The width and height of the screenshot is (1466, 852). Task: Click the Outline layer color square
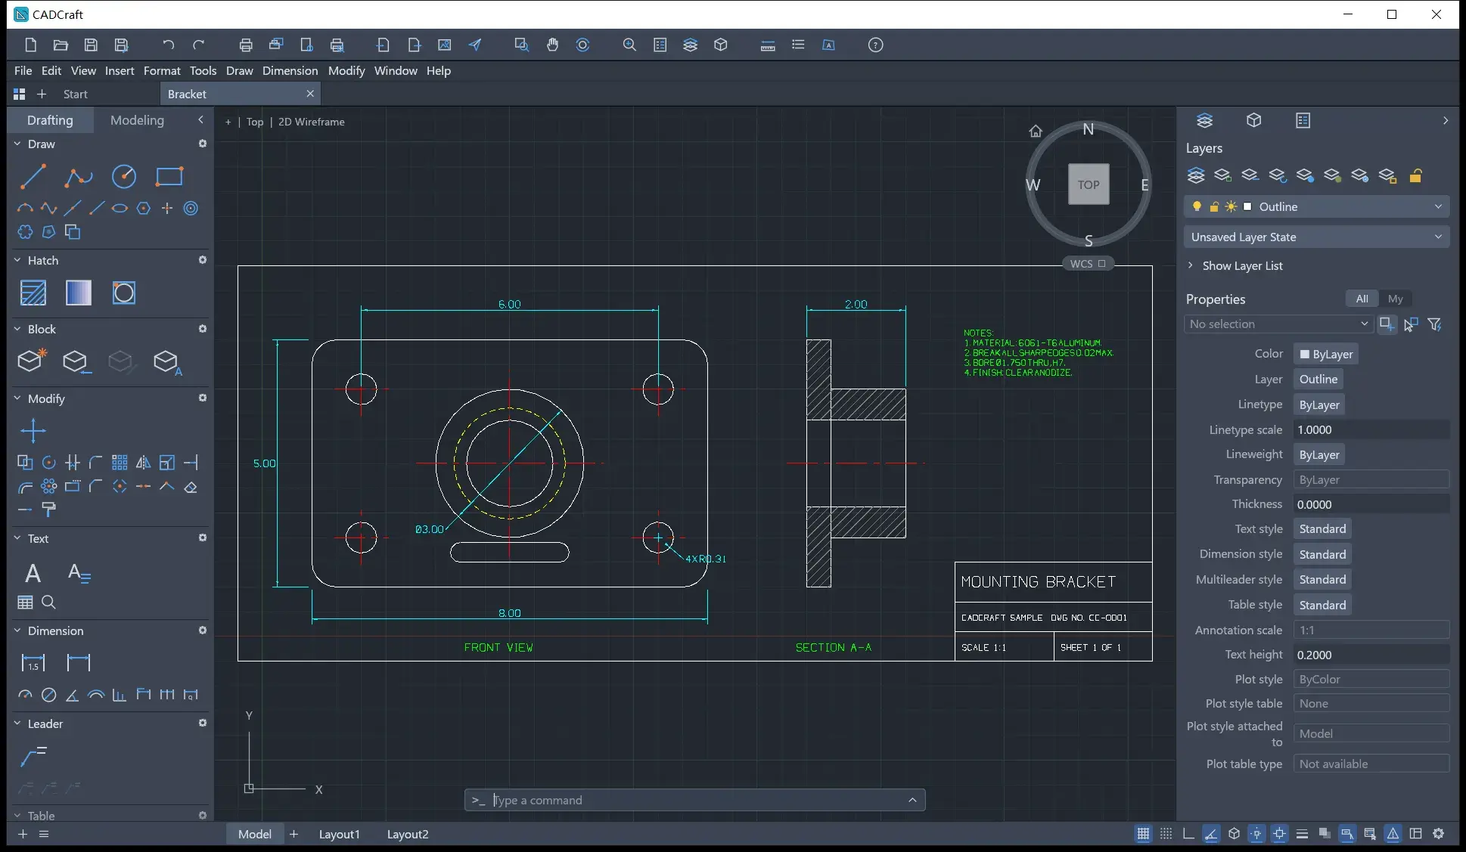click(1247, 206)
